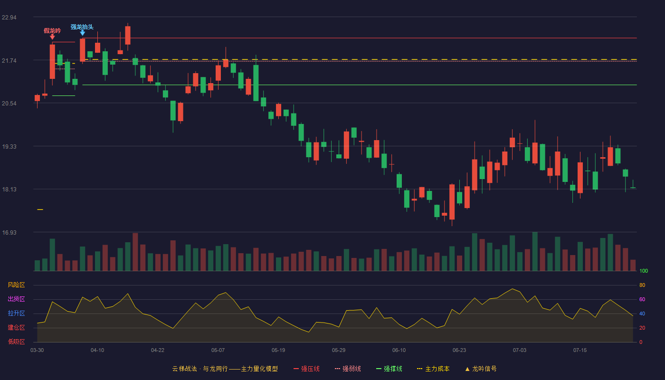This screenshot has width=665, height=380.
Task: Toggle the 强弱线 legend entry
Action: point(348,369)
